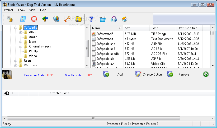This screenshot has width=217, height=128.
Task: Click the Softnews.tif file icon
Action: pyautogui.click(x=94, y=34)
